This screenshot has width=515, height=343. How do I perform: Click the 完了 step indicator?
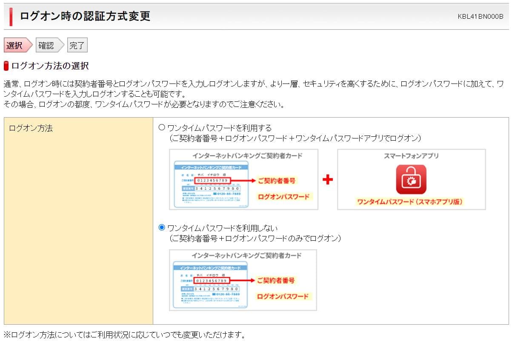[x=77, y=45]
